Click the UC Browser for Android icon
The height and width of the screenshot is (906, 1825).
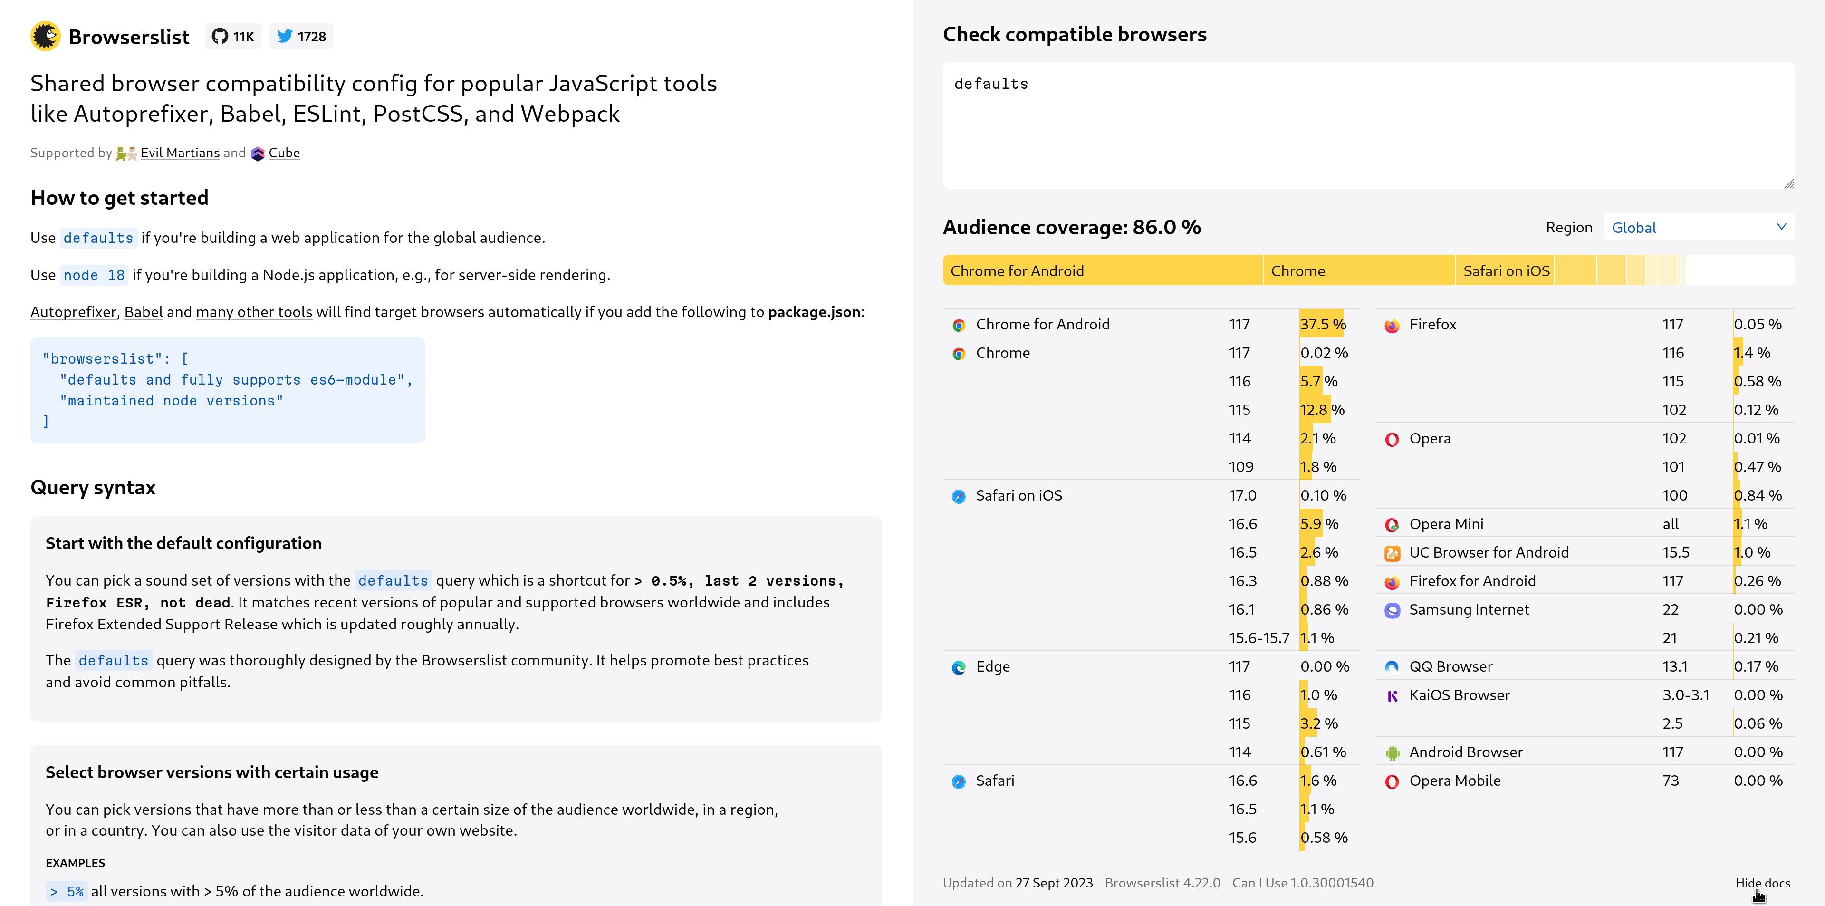point(1392,553)
